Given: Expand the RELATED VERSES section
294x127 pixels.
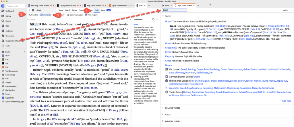Looking at the screenshot, I should tap(163, 108).
